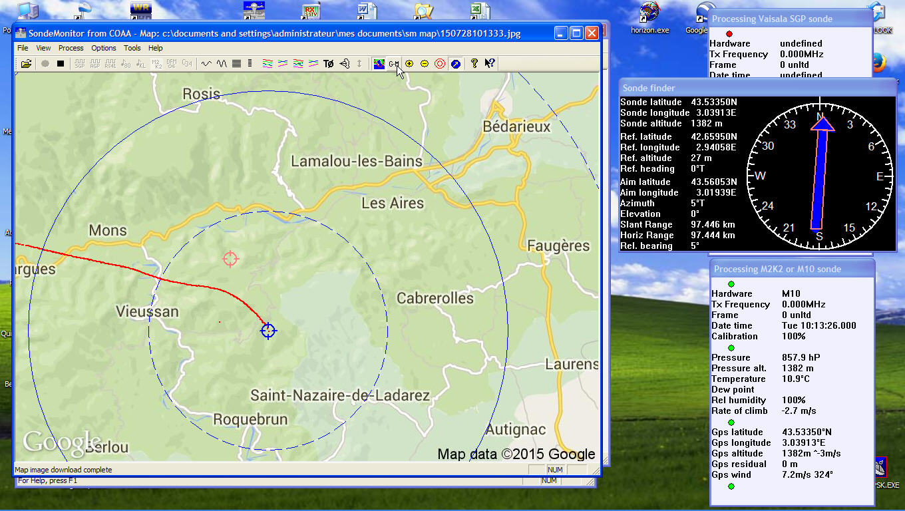Open the Word document desktop icon
The height and width of the screenshot is (511, 905).
366,11
